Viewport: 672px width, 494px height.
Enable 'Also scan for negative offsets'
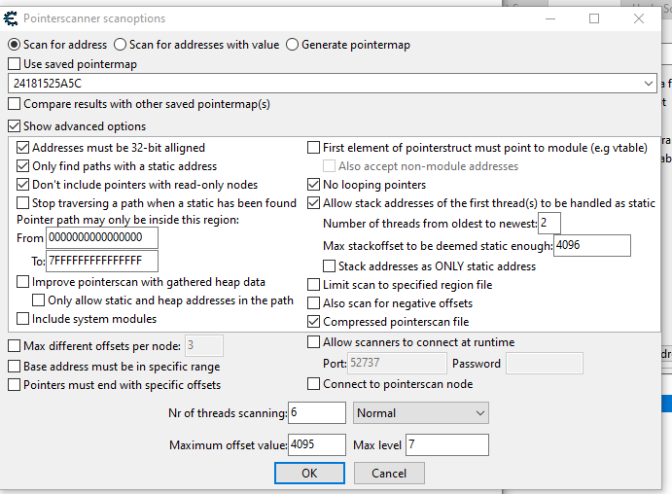(x=314, y=303)
